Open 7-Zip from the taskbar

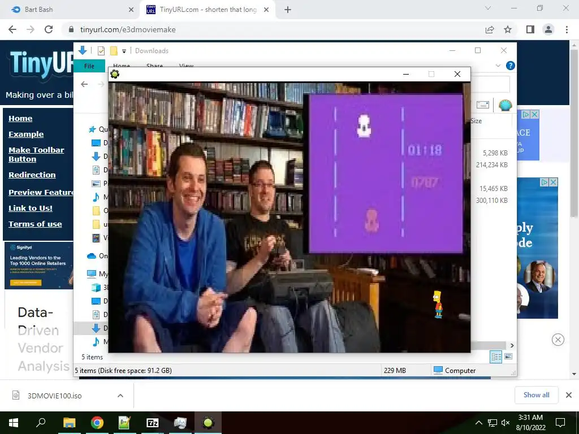152,423
